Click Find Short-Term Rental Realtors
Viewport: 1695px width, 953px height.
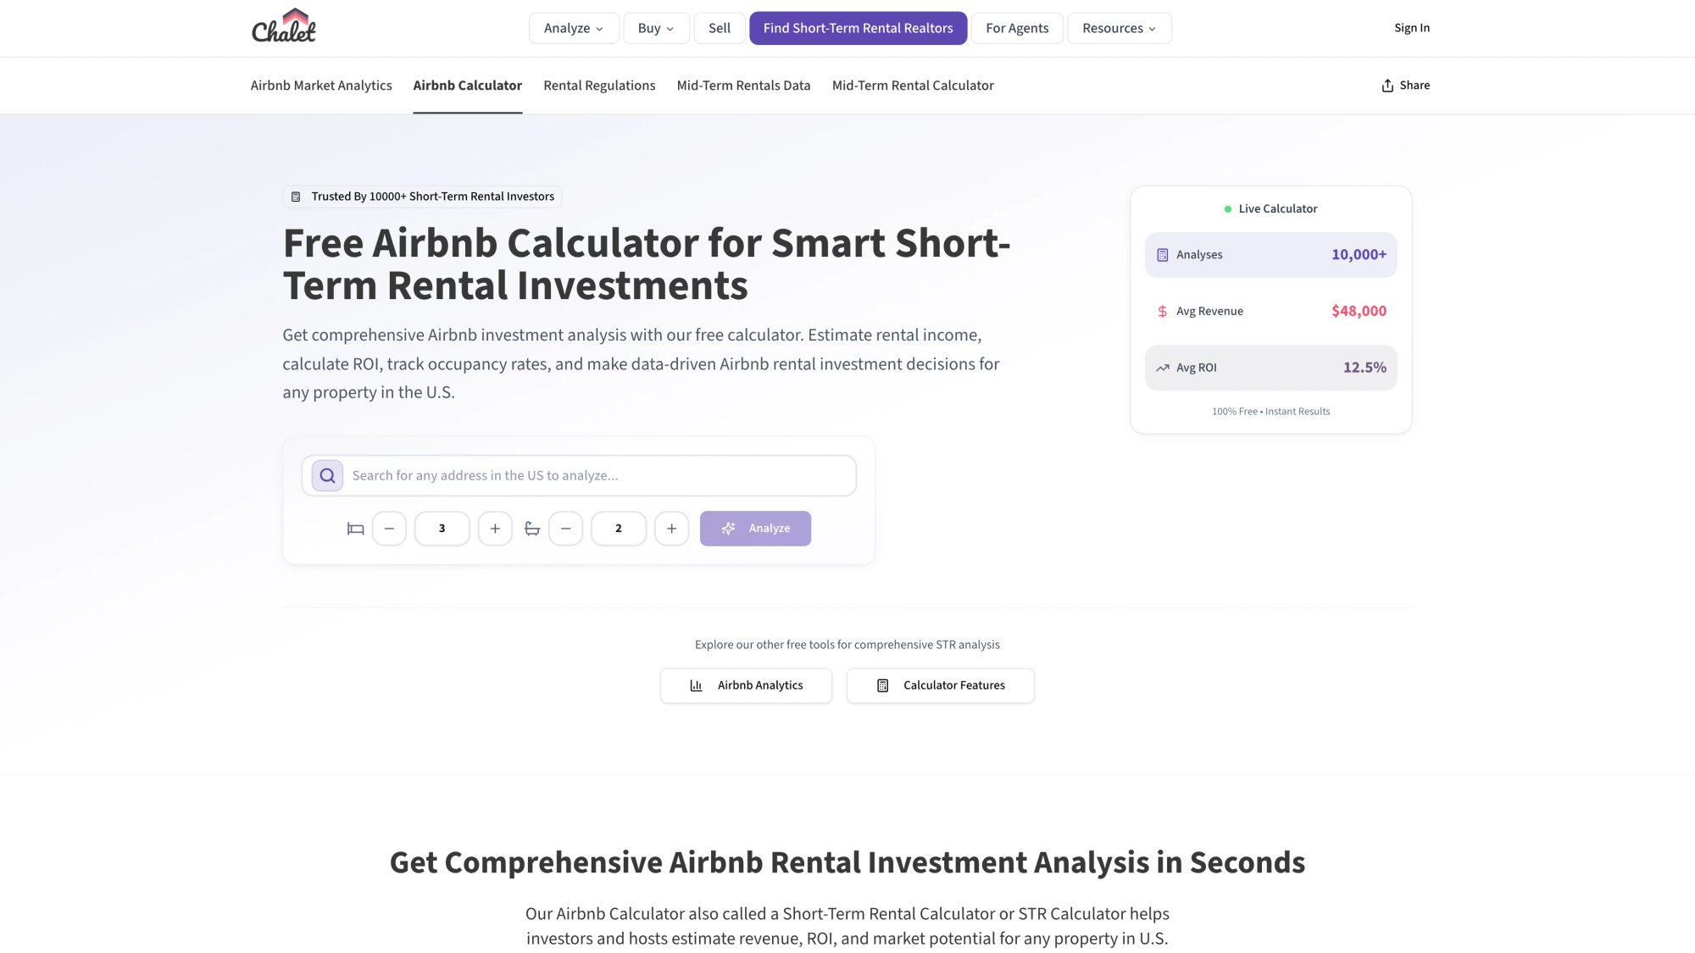coord(858,28)
